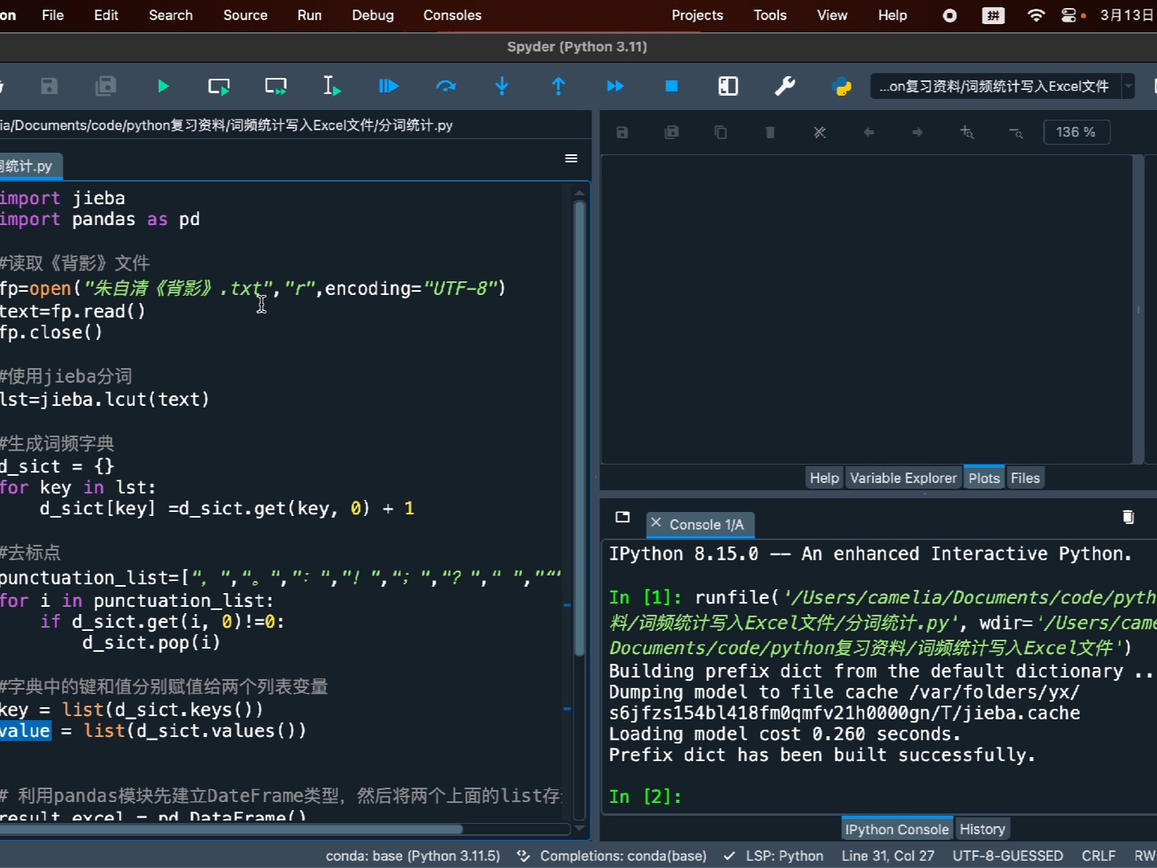This screenshot has width=1157, height=868.
Task: Click the 136 % zoom field
Action: [1077, 132]
